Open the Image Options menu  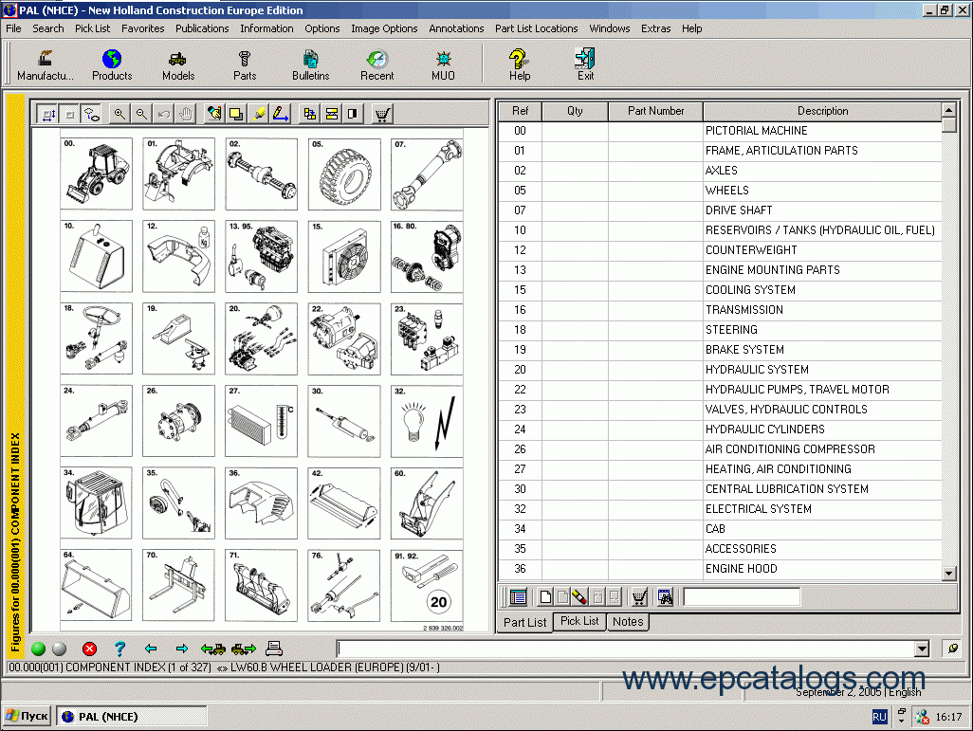point(384,28)
